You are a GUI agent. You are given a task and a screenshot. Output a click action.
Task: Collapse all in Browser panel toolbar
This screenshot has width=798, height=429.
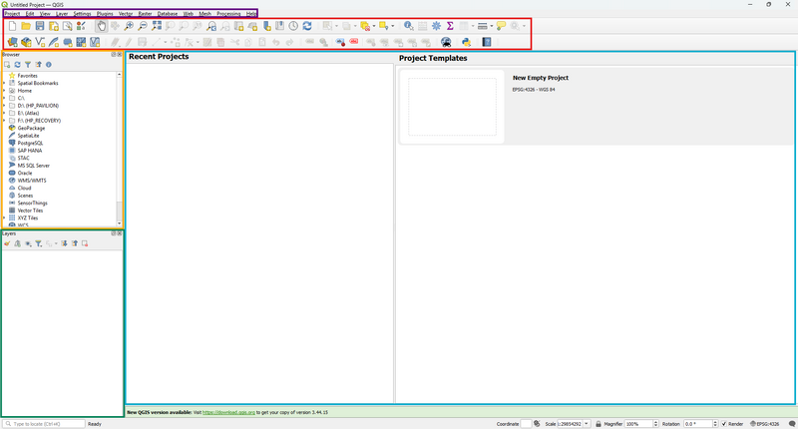click(x=38, y=65)
